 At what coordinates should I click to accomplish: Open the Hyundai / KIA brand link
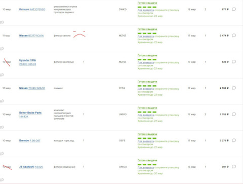(27, 60)
